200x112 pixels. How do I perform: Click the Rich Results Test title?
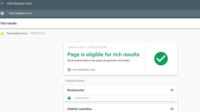19,3
